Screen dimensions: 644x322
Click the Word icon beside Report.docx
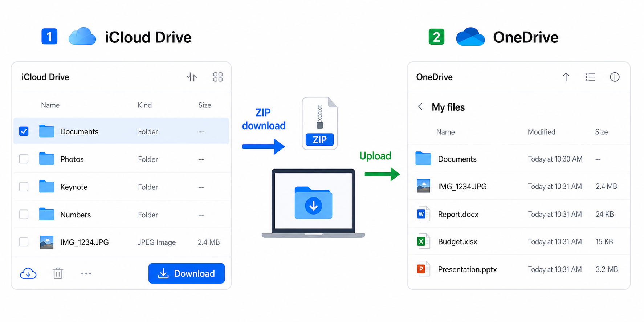point(423,214)
